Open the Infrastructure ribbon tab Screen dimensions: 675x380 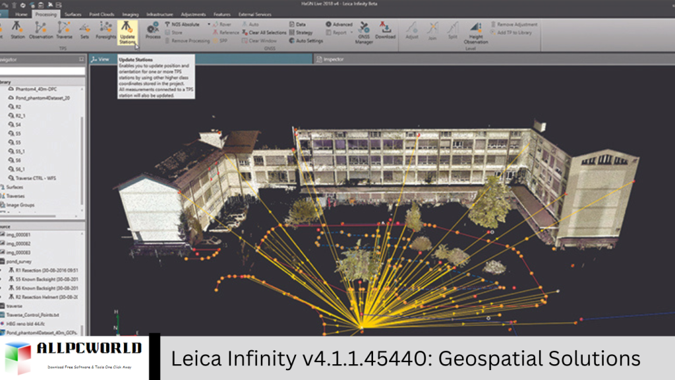160,15
